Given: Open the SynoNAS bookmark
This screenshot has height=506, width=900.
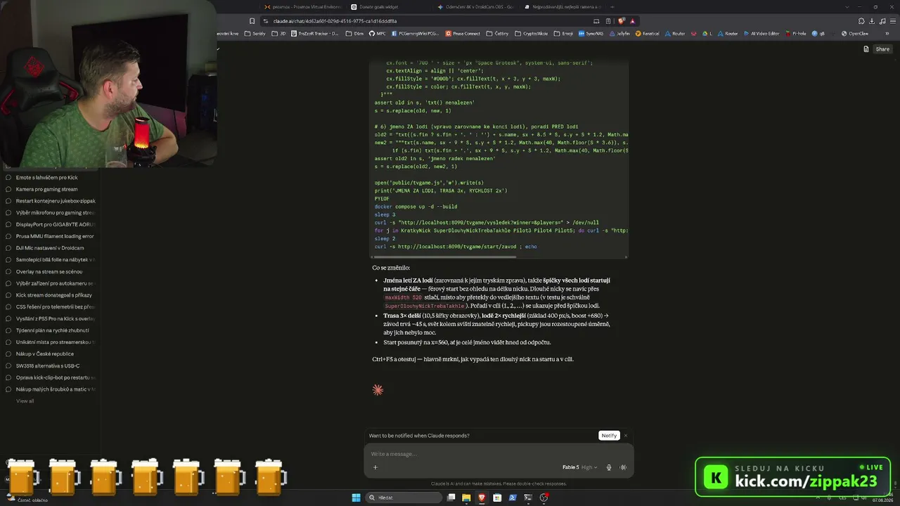Looking at the screenshot, I should (x=591, y=34).
